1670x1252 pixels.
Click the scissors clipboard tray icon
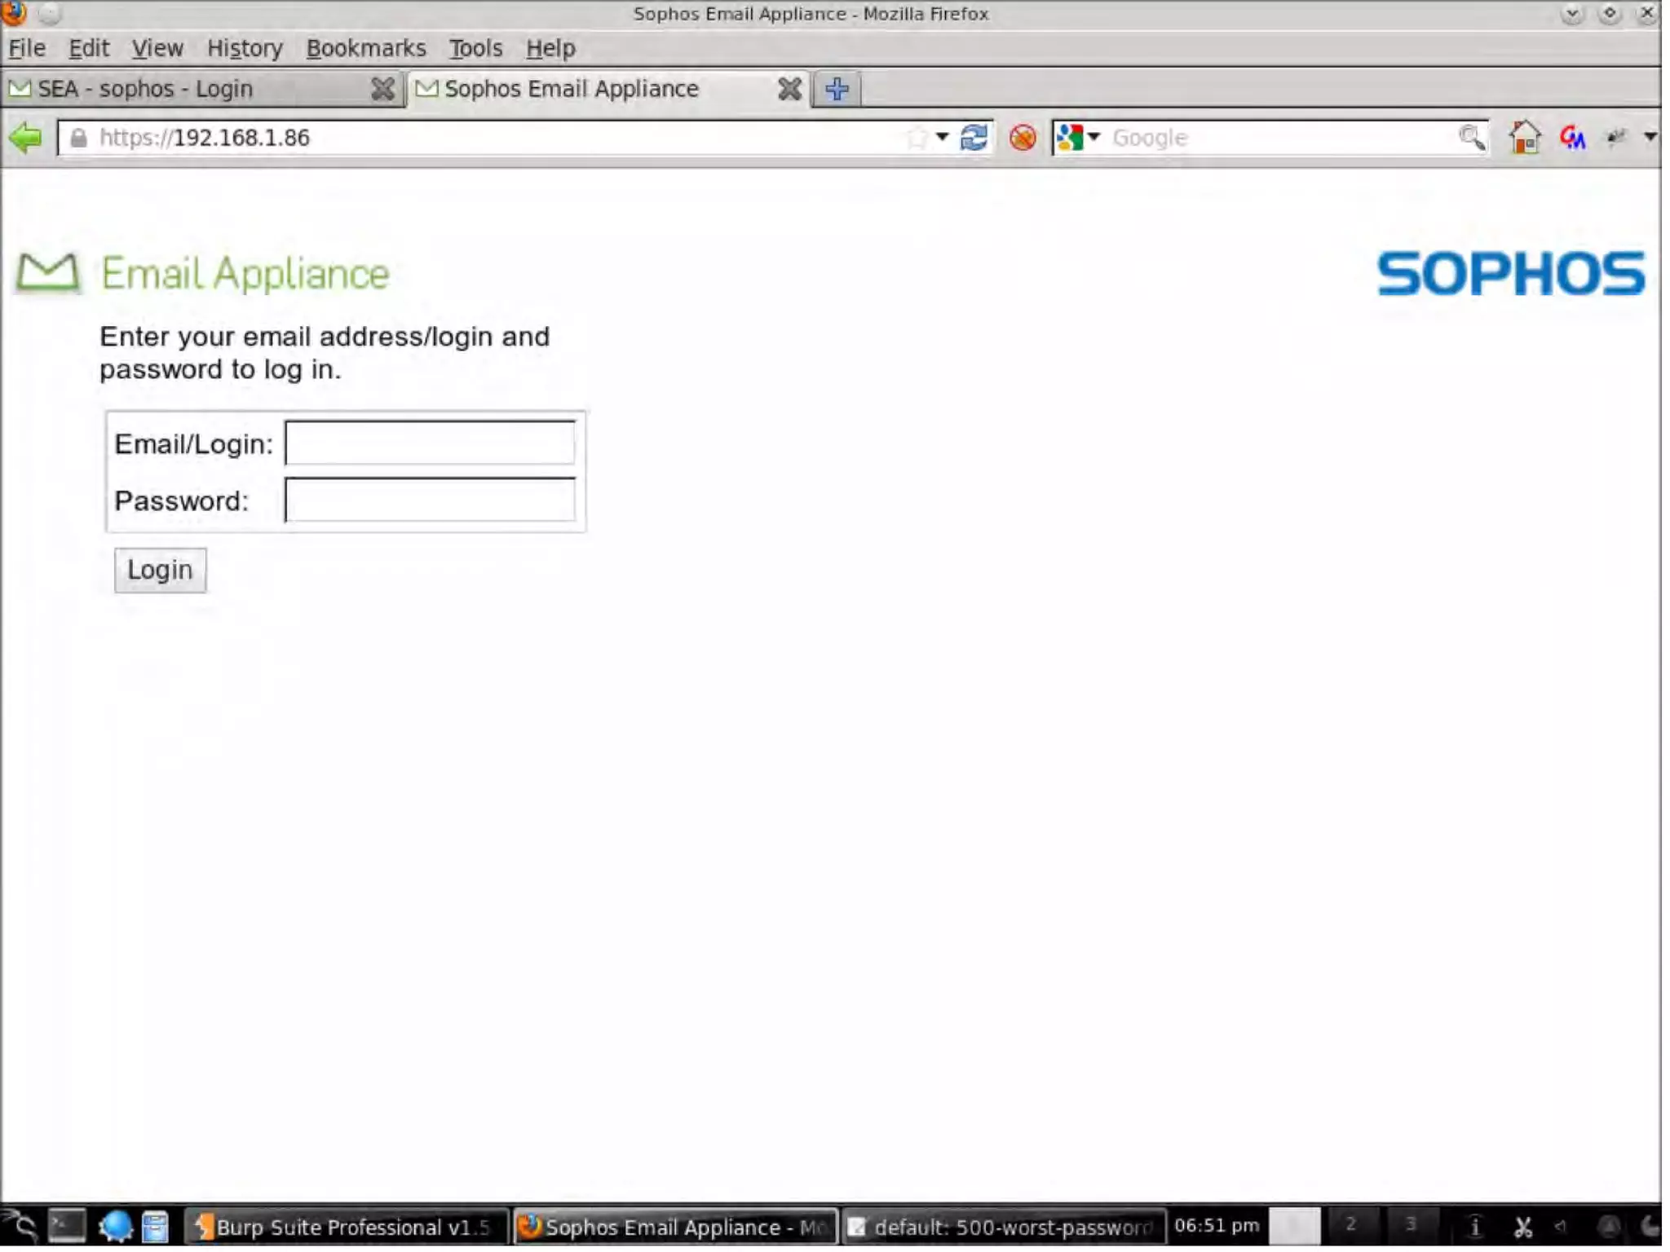[1522, 1227]
